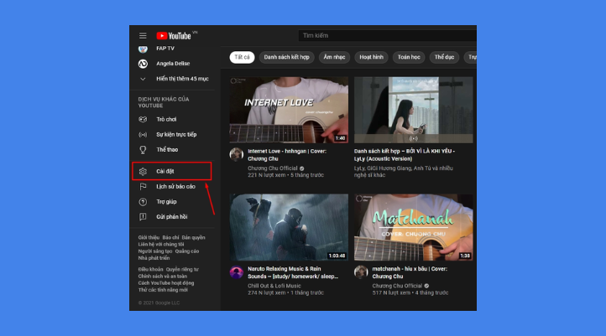Open 'Internet Love - hnhngan' video title
606x336 pixels.
click(287, 155)
